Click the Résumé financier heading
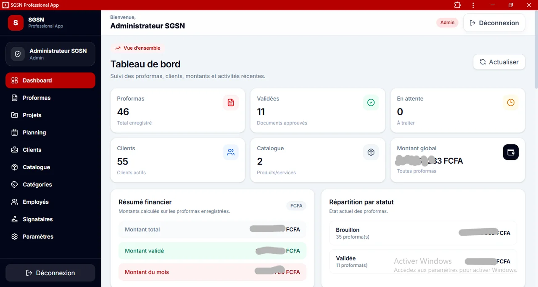 pos(145,202)
